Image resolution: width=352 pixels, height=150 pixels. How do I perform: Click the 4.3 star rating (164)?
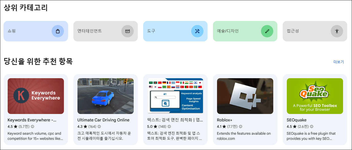point(87,126)
